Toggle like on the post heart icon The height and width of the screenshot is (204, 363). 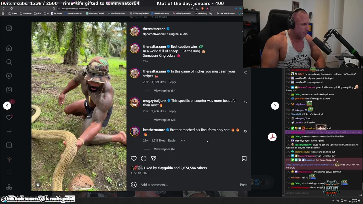134,159
